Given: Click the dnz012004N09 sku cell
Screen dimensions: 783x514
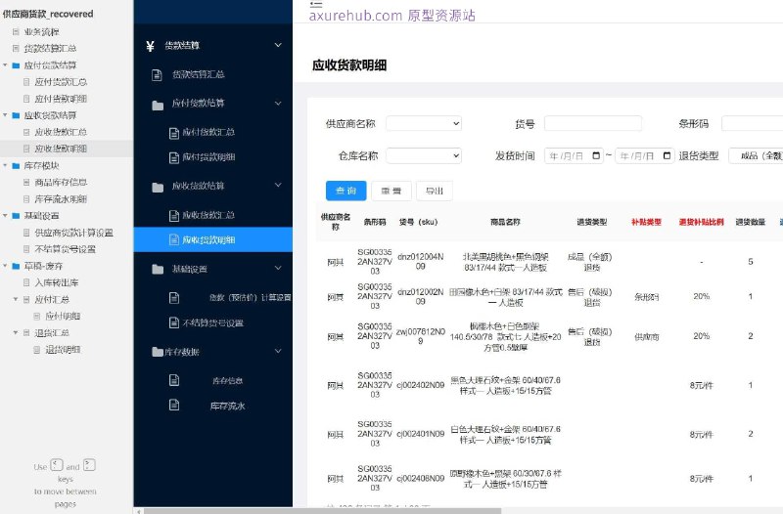Looking at the screenshot, I should 421,261.
